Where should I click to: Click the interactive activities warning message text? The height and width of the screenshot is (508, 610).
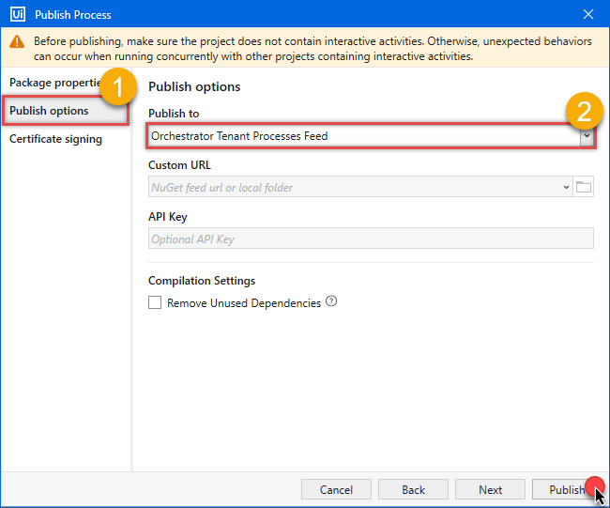click(313, 49)
